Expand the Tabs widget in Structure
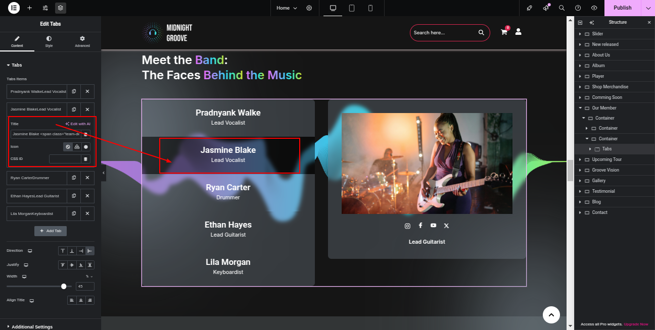 click(x=590, y=149)
